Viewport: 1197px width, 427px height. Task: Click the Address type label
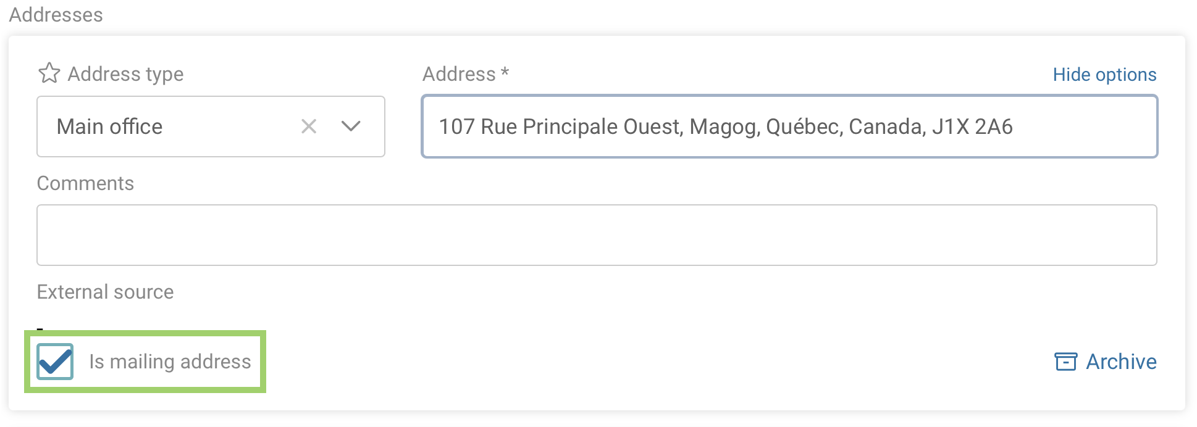click(x=125, y=74)
